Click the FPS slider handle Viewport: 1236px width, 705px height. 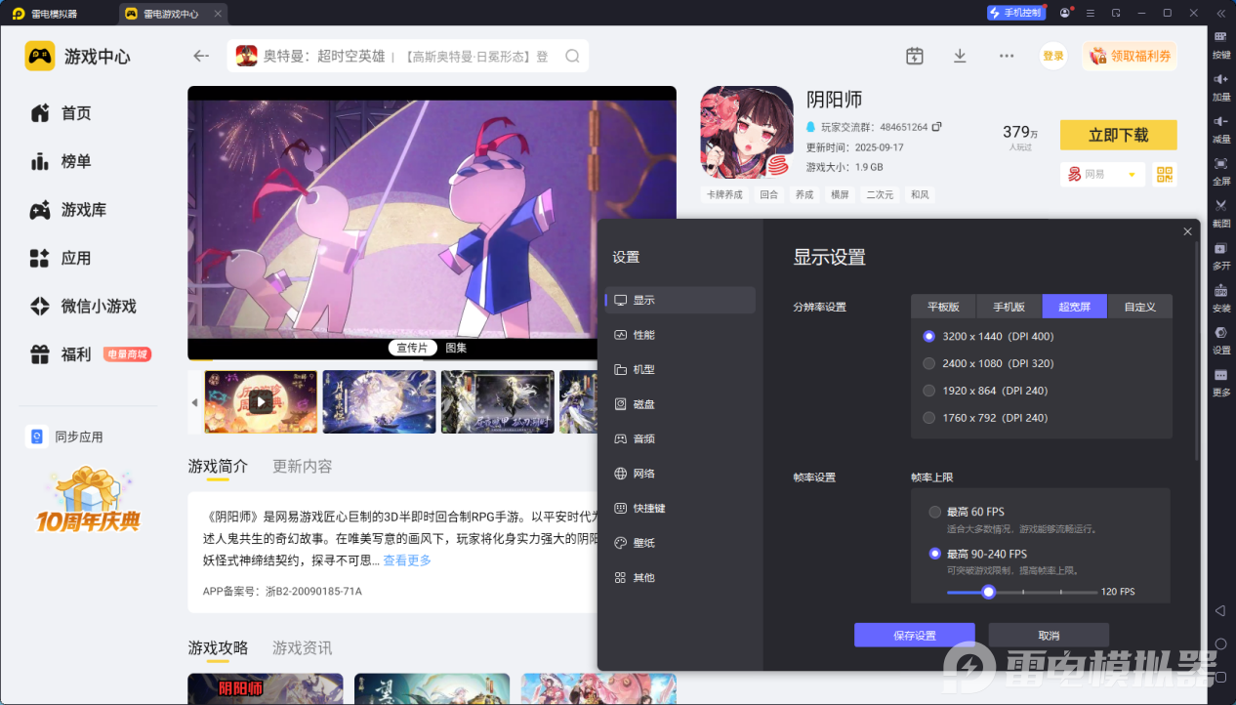click(989, 592)
